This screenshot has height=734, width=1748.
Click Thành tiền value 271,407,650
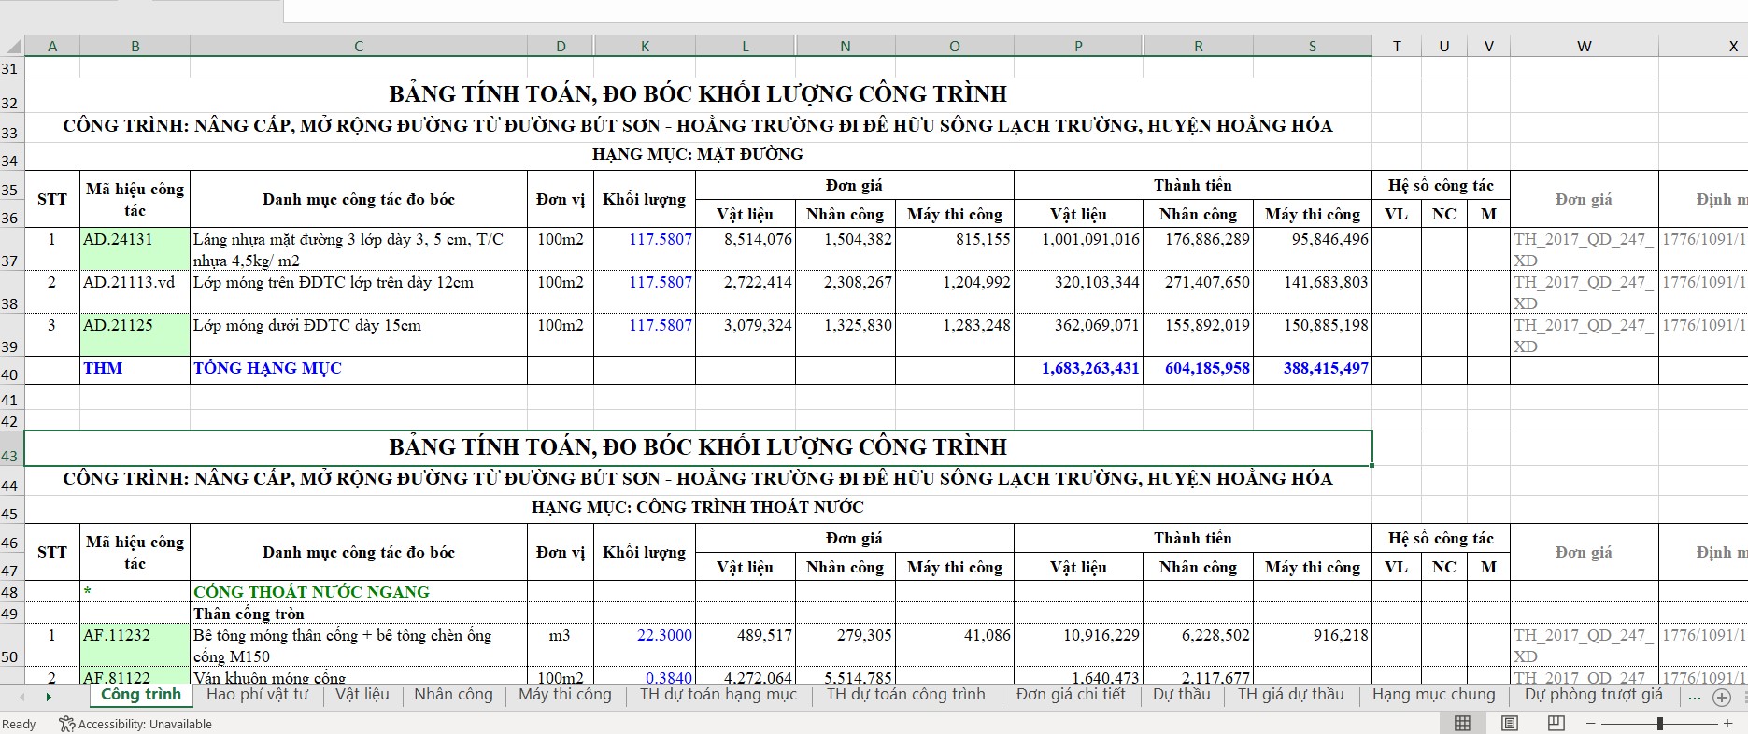pos(1199,292)
